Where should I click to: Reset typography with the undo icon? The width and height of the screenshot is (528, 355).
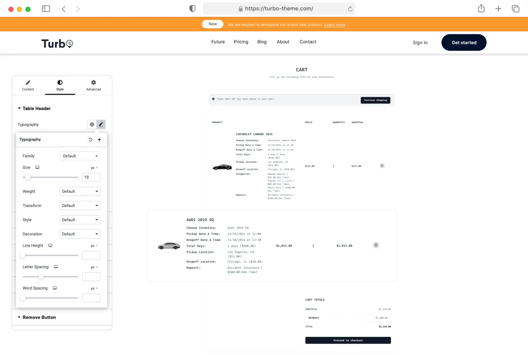pyautogui.click(x=91, y=139)
